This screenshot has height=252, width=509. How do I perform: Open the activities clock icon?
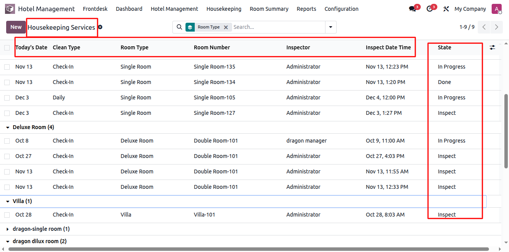pos(430,9)
